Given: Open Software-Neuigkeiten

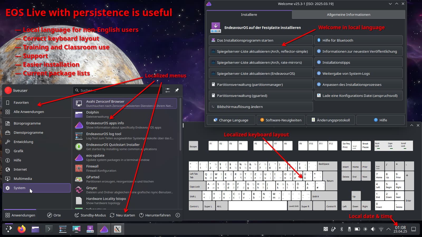Looking at the screenshot, I should point(281,120).
